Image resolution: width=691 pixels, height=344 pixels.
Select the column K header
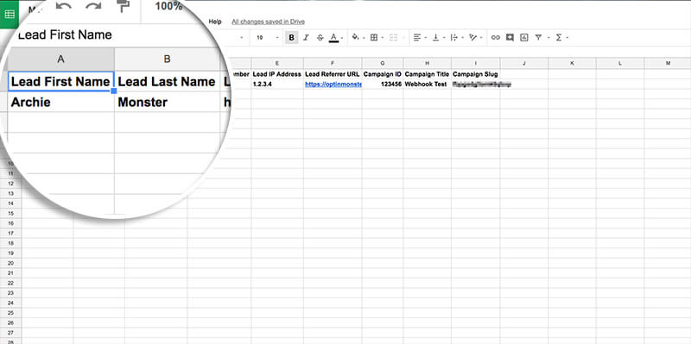point(572,63)
